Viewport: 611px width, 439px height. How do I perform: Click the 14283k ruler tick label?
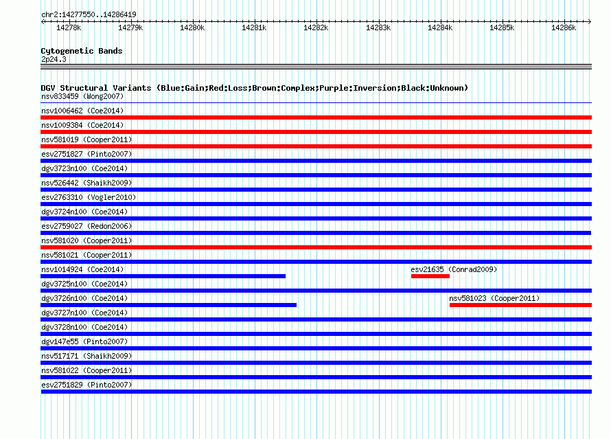click(378, 27)
